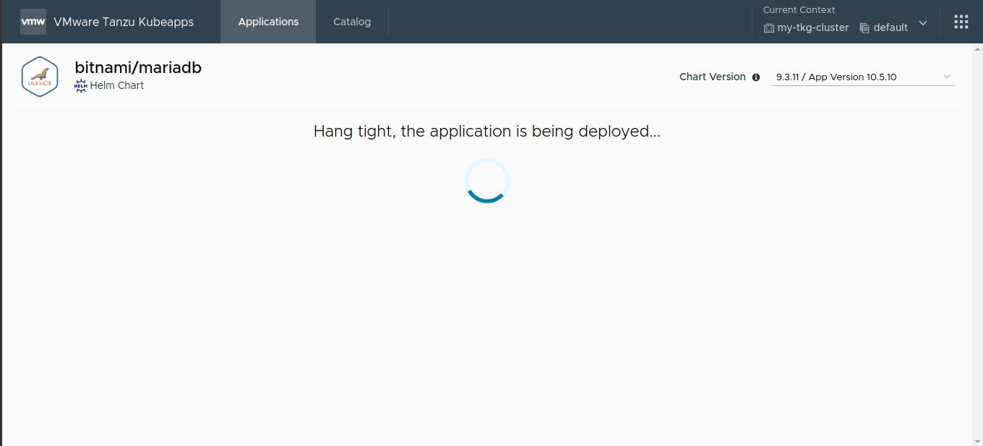Click the Chart Version info icon
The width and height of the screenshot is (983, 446).
point(756,77)
